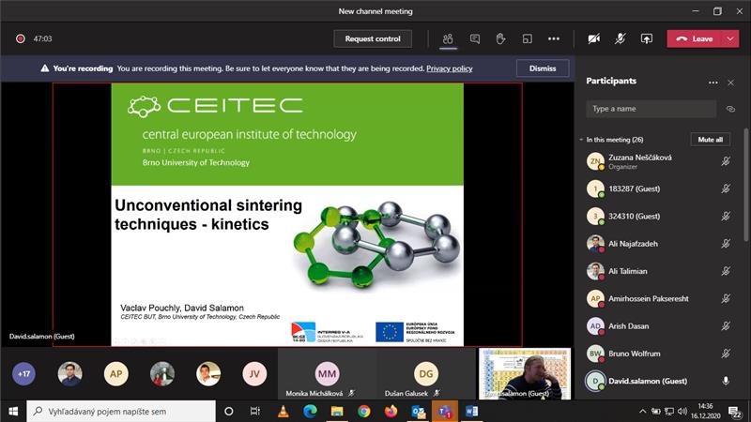
Task: Open VLC media player from taskbar
Action: pos(284,411)
